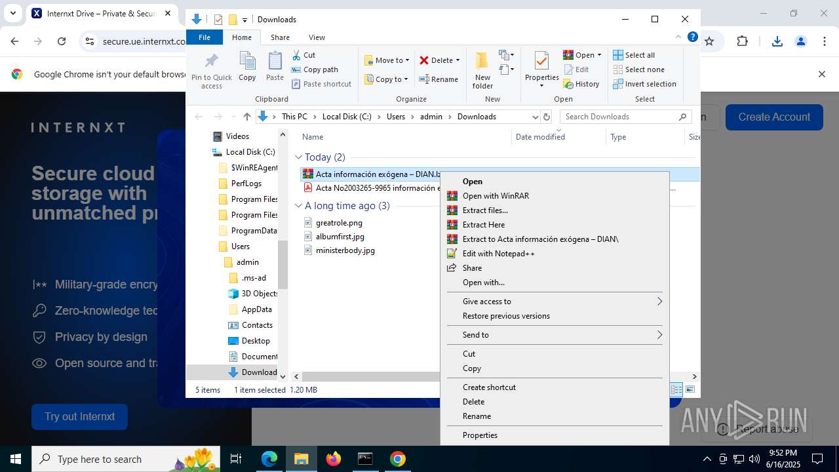Open Chrome profile avatar
The width and height of the screenshot is (839, 472).
(800, 41)
